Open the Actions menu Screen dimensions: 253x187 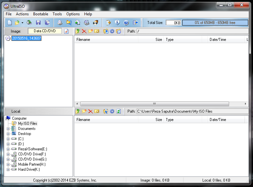point(22,14)
